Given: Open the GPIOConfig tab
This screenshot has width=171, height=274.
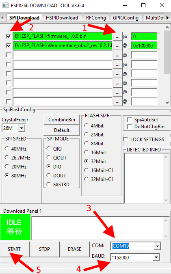Looking at the screenshot, I should pyautogui.click(x=126, y=18).
